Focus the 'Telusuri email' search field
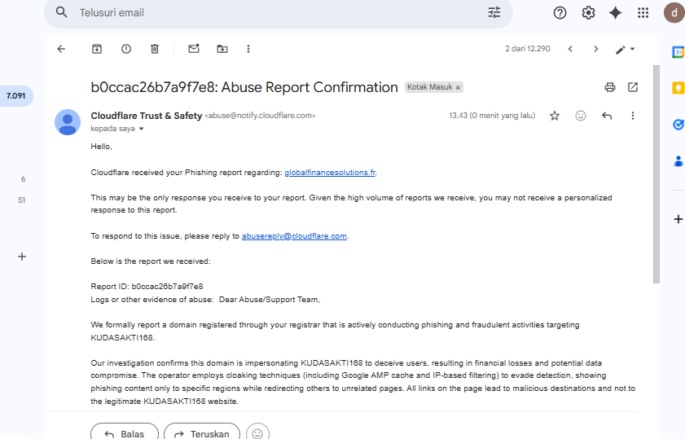This screenshot has width=685, height=439. 279,13
